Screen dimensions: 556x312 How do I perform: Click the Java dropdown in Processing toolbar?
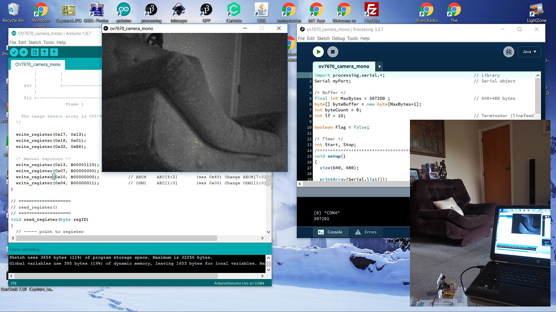529,51
